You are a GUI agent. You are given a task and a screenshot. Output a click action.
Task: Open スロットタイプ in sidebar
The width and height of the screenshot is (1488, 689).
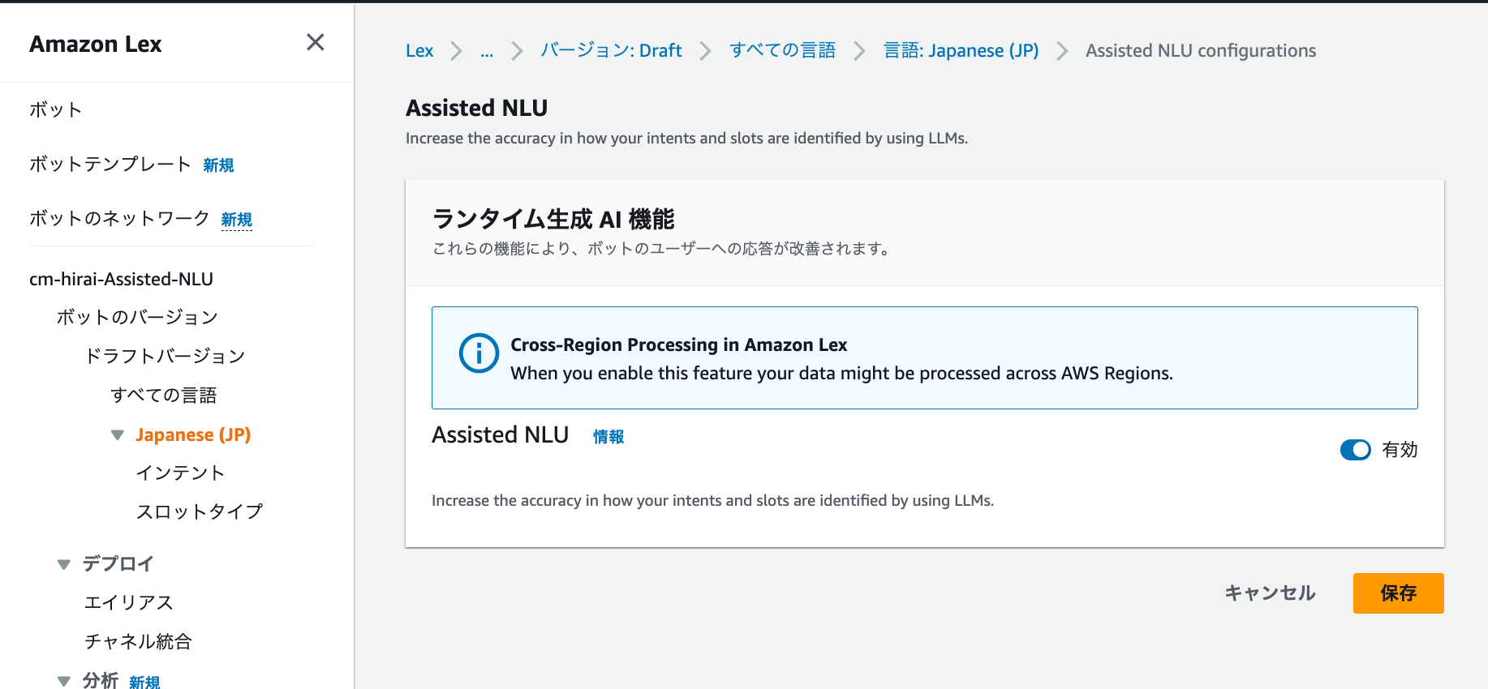tap(200, 511)
